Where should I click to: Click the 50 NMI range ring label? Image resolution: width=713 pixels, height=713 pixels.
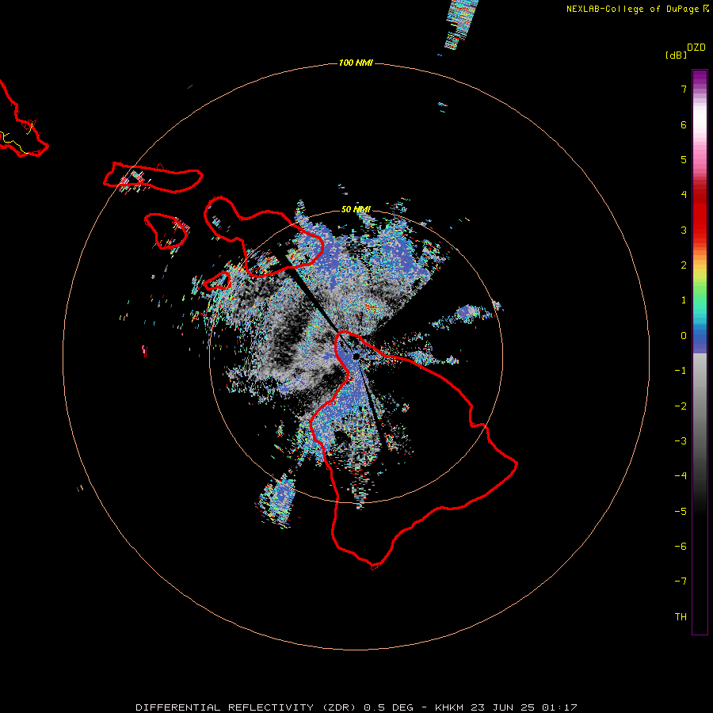pos(356,209)
